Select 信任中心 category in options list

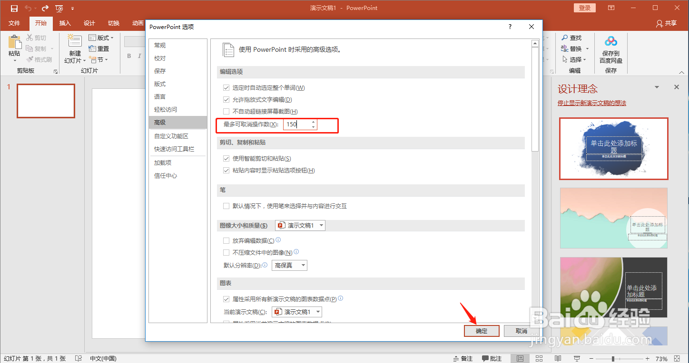pyautogui.click(x=178, y=175)
